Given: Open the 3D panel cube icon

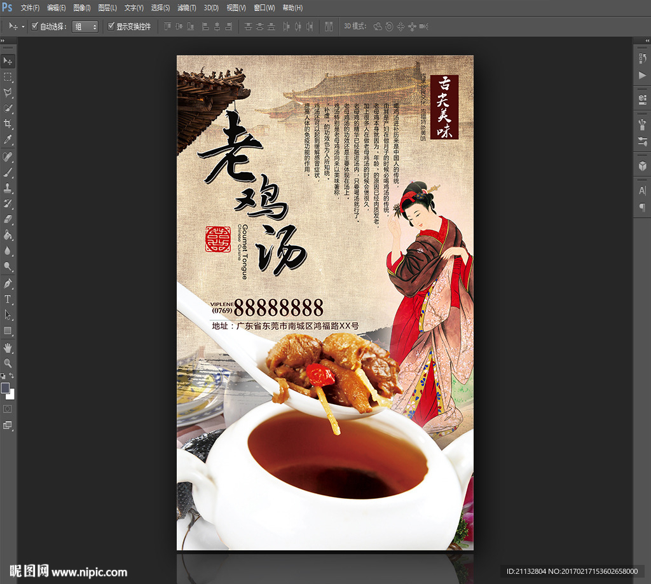Looking at the screenshot, I should pos(642,166).
